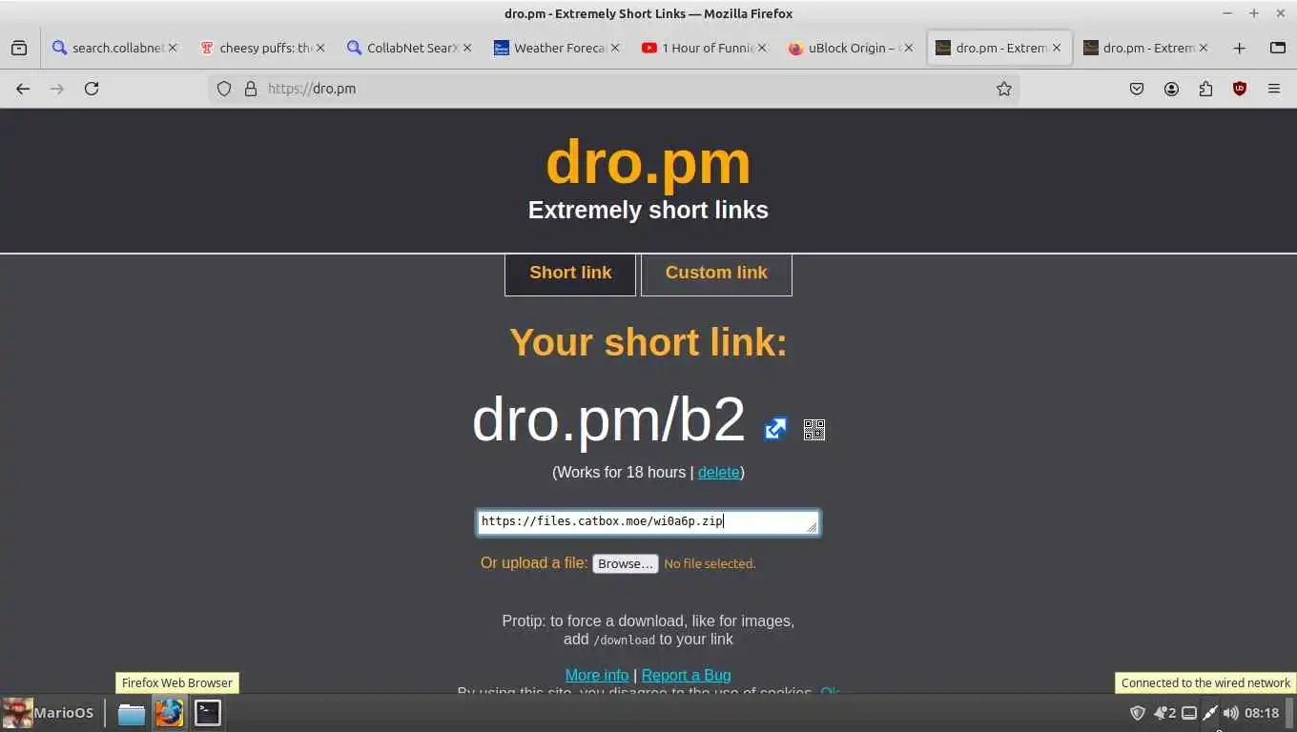This screenshot has width=1297, height=732.
Task: Click the dro.pm site title heading
Action: [648, 162]
